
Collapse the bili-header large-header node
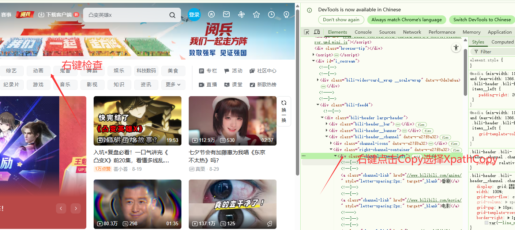coord(322,118)
